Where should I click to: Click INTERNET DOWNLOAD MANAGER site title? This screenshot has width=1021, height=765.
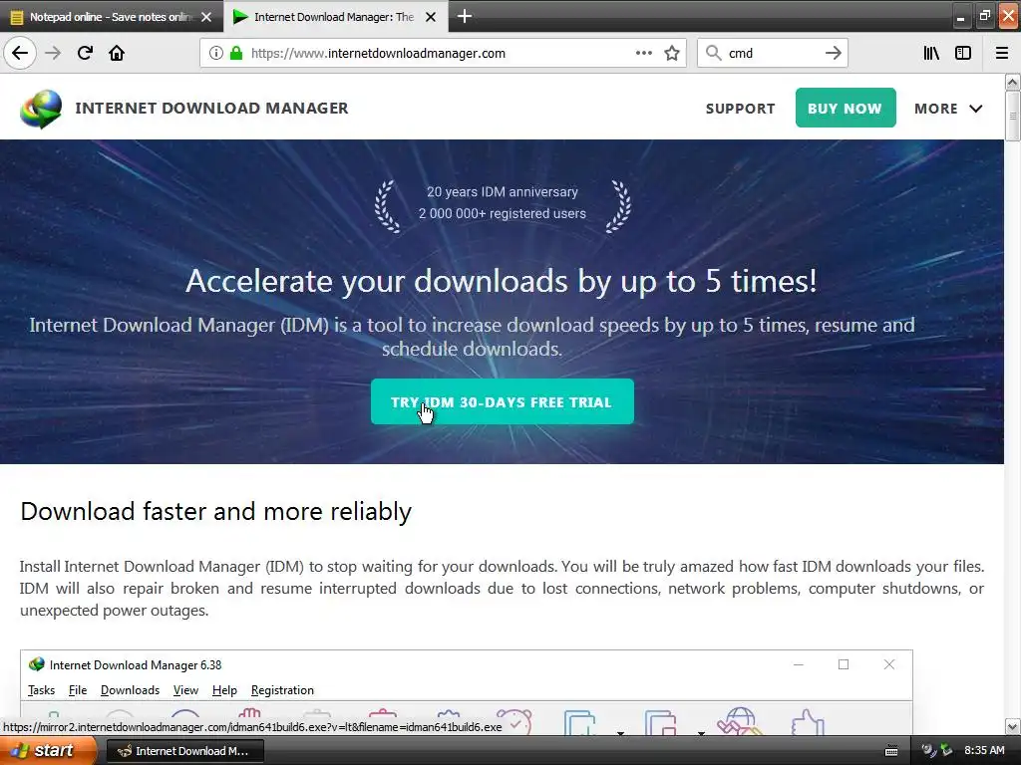click(x=211, y=108)
